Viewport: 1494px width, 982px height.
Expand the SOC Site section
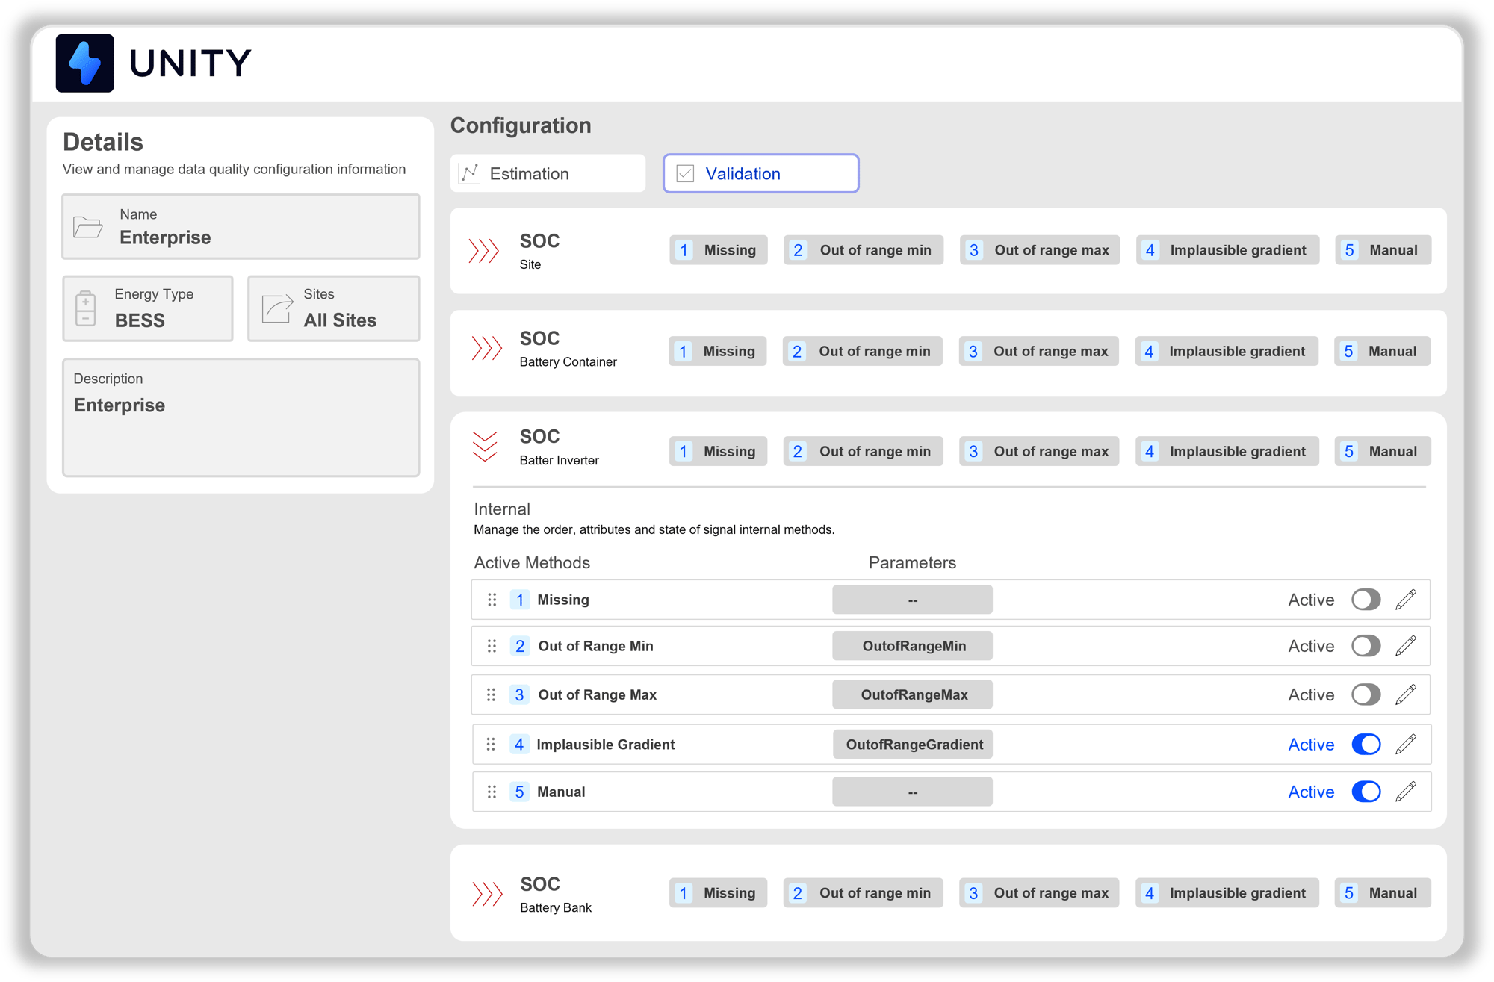[486, 251]
